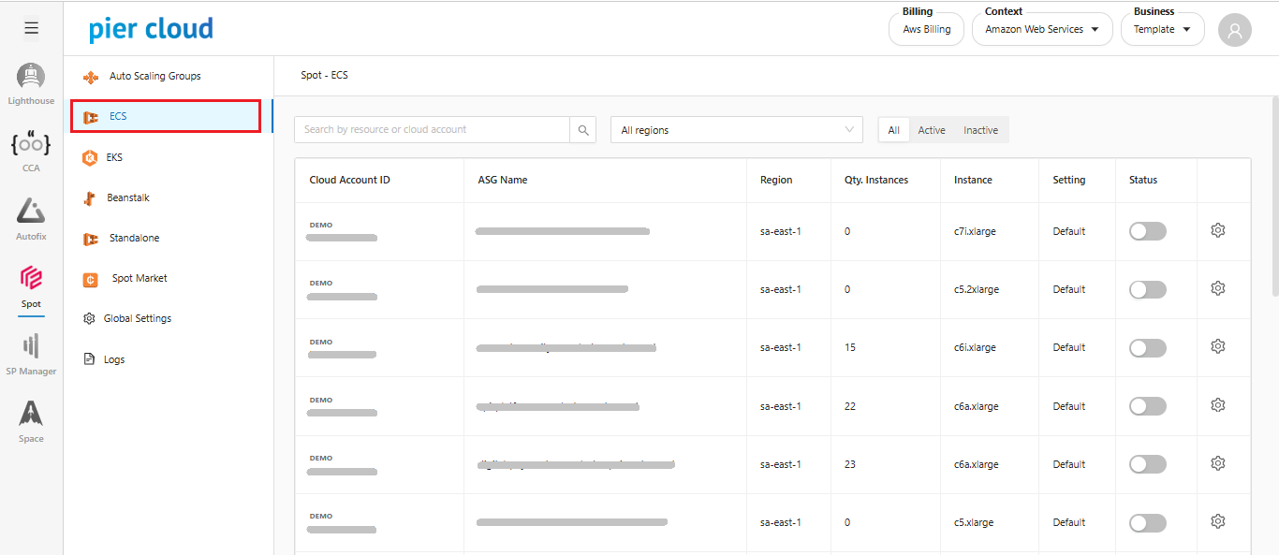Select the SP Manager icon
Image resolution: width=1279 pixels, height=555 pixels.
click(x=31, y=347)
